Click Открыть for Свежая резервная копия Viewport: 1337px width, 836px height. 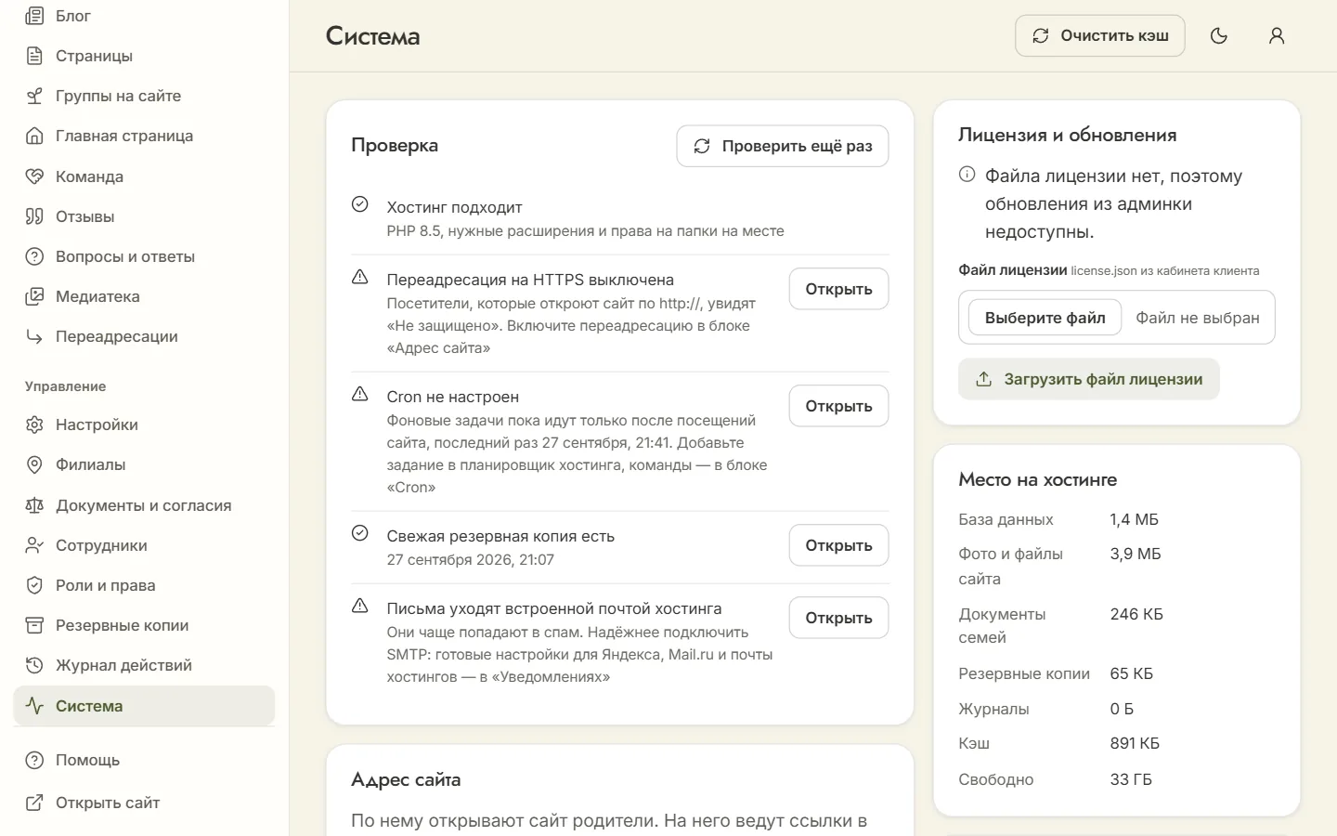tap(838, 545)
